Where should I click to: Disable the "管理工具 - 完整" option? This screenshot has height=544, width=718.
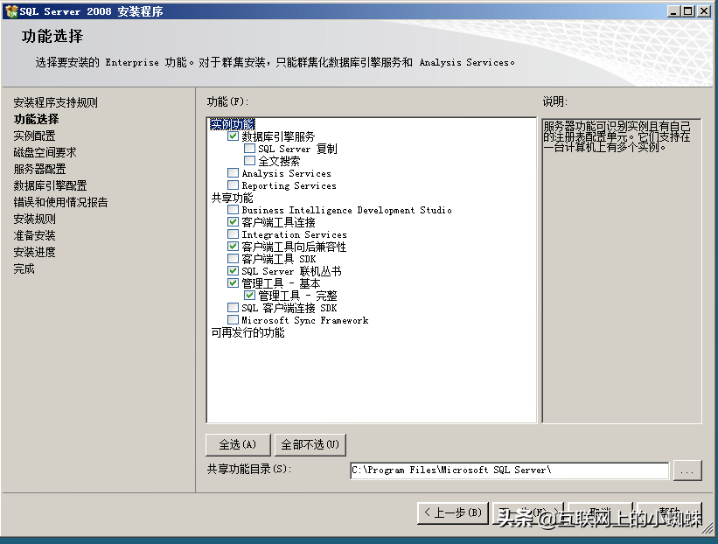[251, 296]
